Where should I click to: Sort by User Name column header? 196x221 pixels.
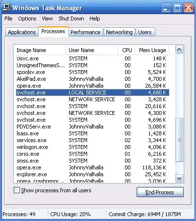pyautogui.click(x=92, y=50)
